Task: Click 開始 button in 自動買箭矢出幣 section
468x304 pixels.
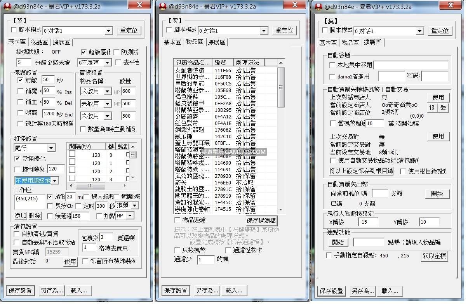Action: 438,194
